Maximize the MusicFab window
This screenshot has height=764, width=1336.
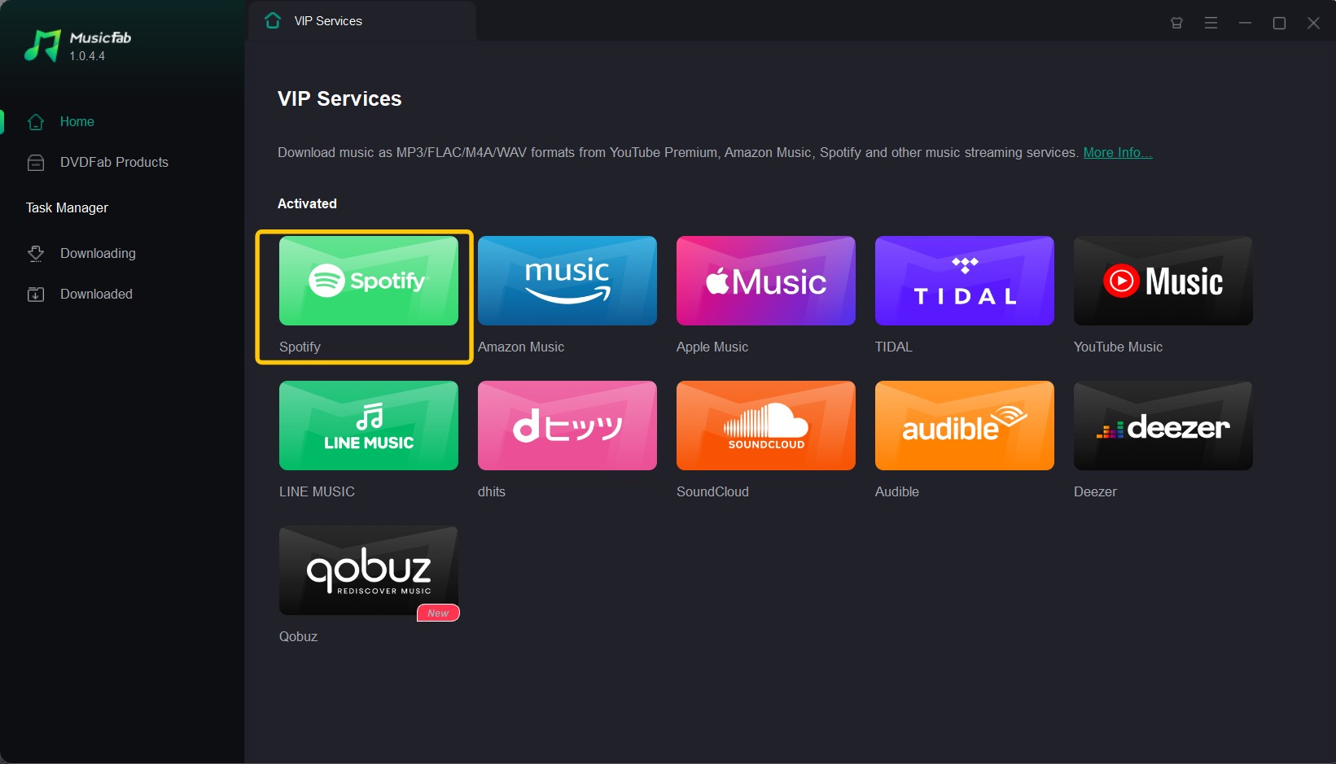pos(1279,23)
